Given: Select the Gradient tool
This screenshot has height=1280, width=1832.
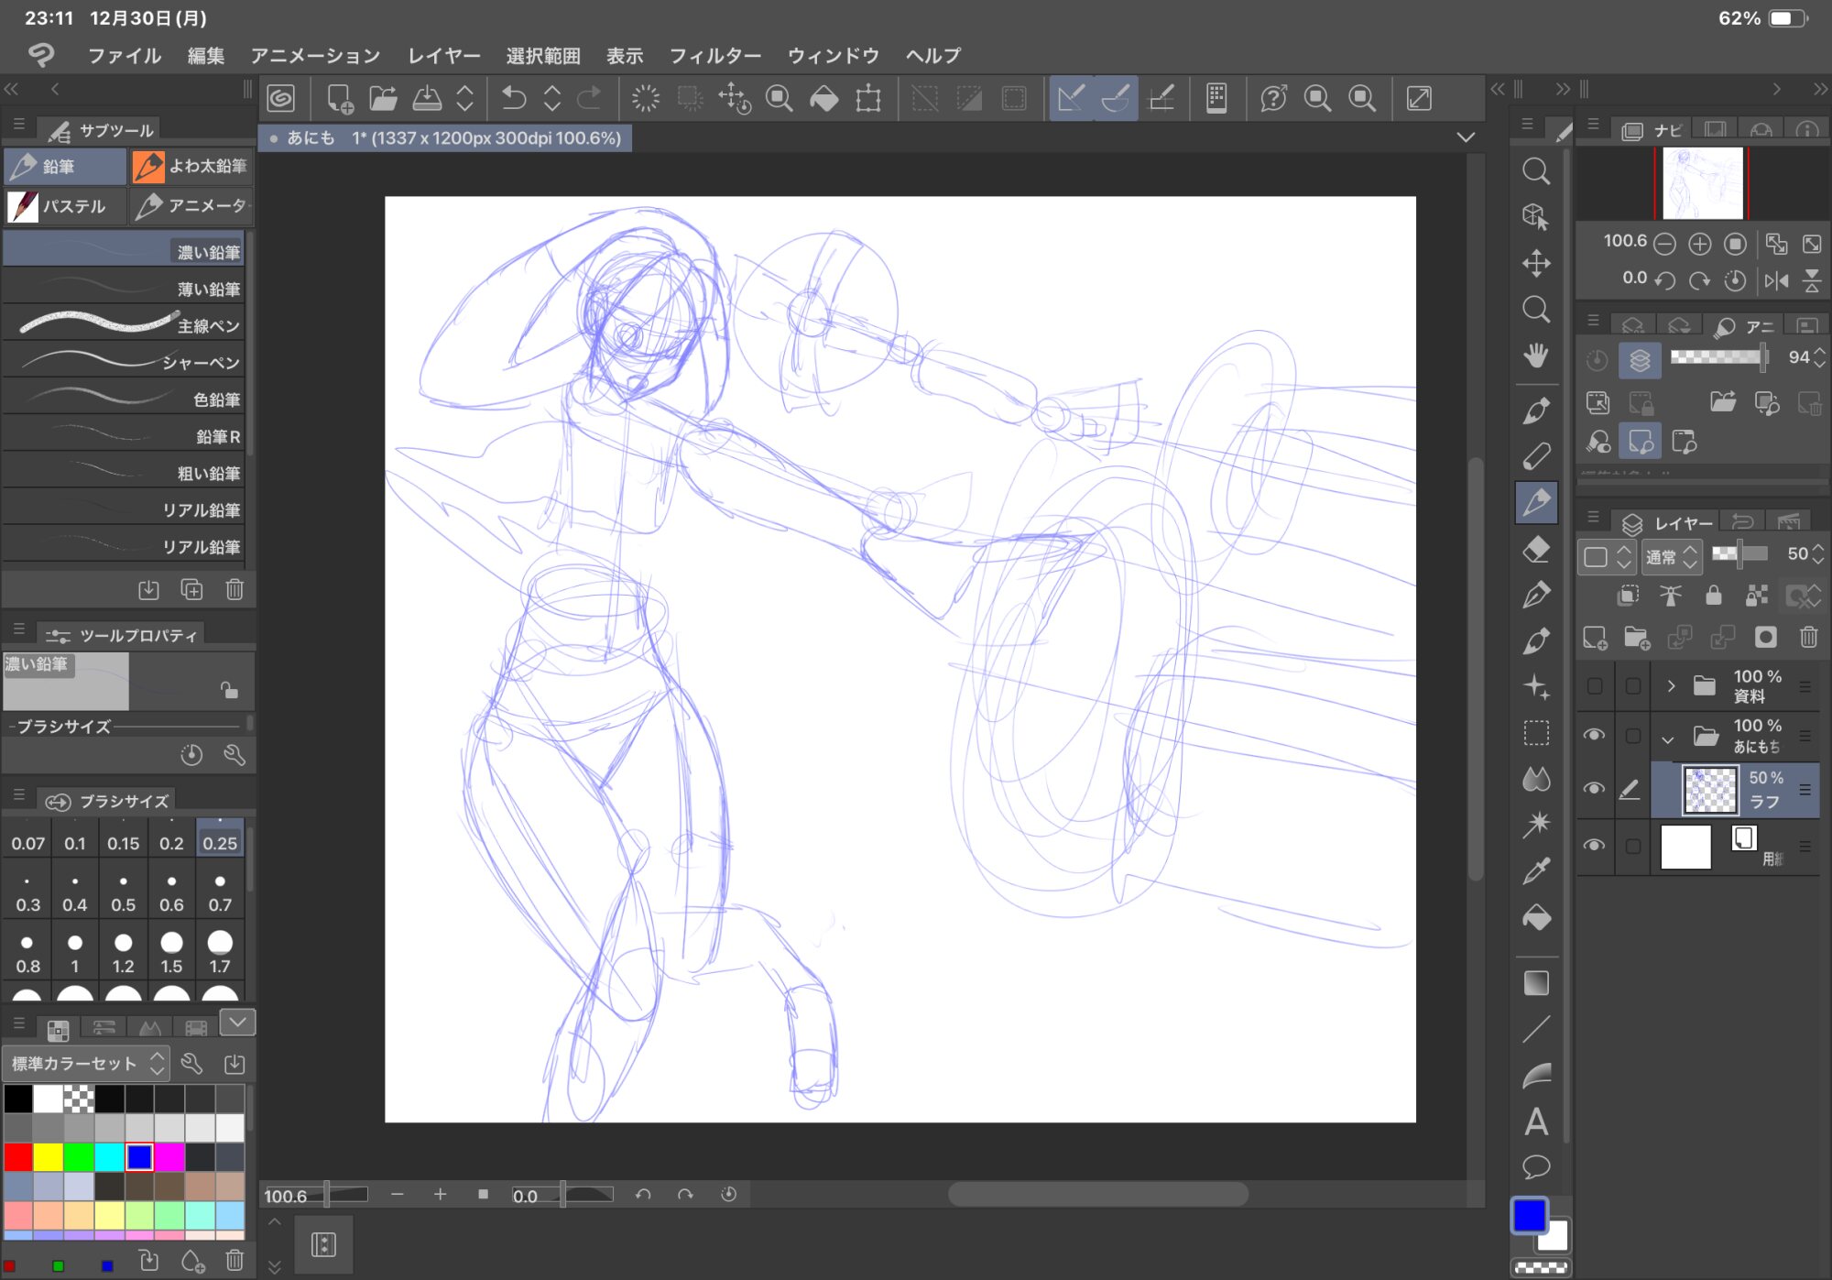Looking at the screenshot, I should tap(1536, 983).
